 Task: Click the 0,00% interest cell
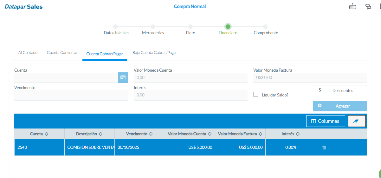[291, 148]
